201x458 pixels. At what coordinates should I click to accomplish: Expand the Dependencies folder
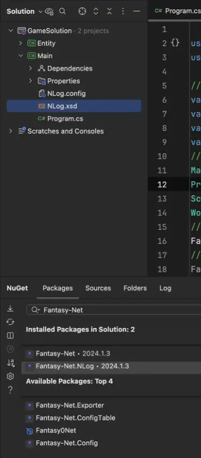click(30, 69)
